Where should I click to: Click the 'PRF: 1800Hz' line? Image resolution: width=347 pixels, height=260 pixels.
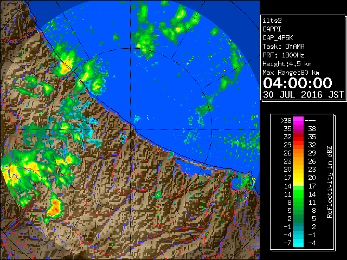[284, 55]
